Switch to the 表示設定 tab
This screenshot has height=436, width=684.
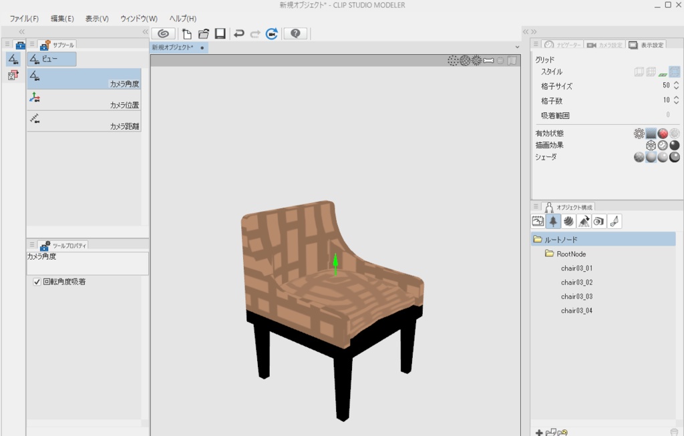click(646, 45)
